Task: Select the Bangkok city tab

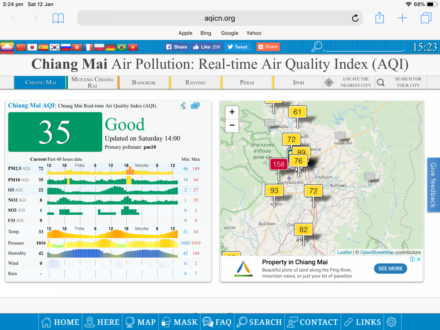Action: pyautogui.click(x=144, y=82)
